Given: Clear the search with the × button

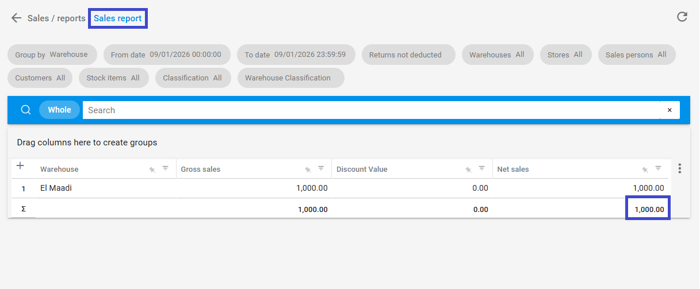Looking at the screenshot, I should point(670,110).
